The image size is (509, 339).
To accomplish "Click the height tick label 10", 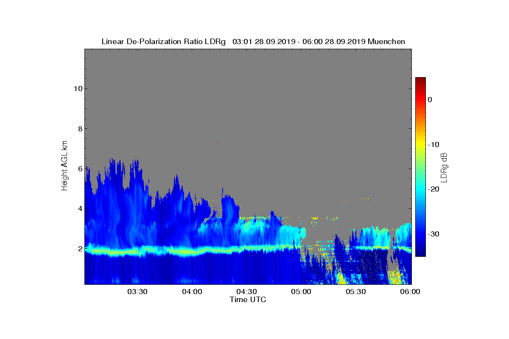I will tap(78, 89).
